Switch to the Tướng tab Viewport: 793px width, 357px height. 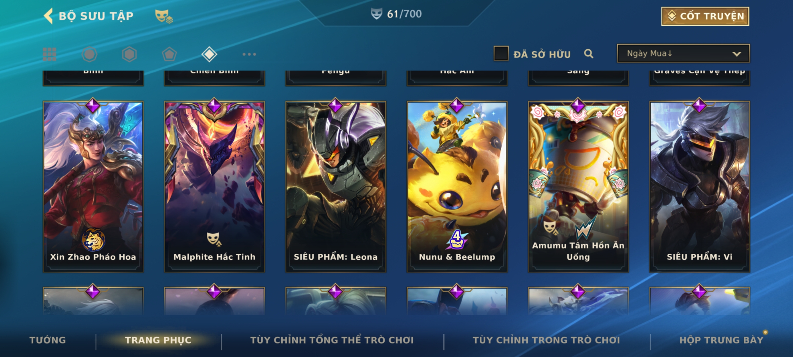48,340
